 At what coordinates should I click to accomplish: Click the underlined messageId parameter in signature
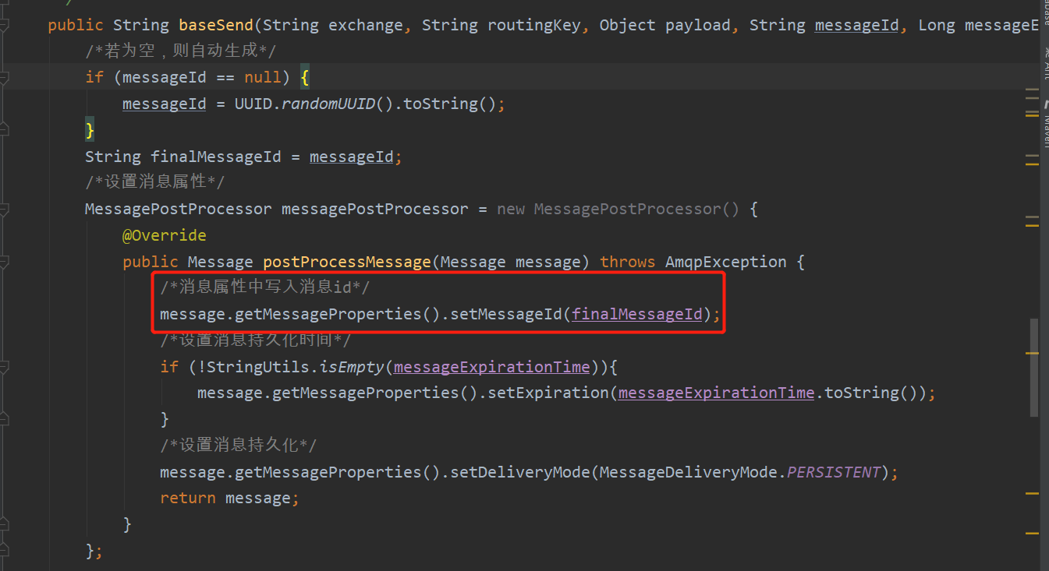pyautogui.click(x=856, y=24)
